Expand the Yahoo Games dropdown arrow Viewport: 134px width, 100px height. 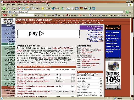tap(98, 15)
